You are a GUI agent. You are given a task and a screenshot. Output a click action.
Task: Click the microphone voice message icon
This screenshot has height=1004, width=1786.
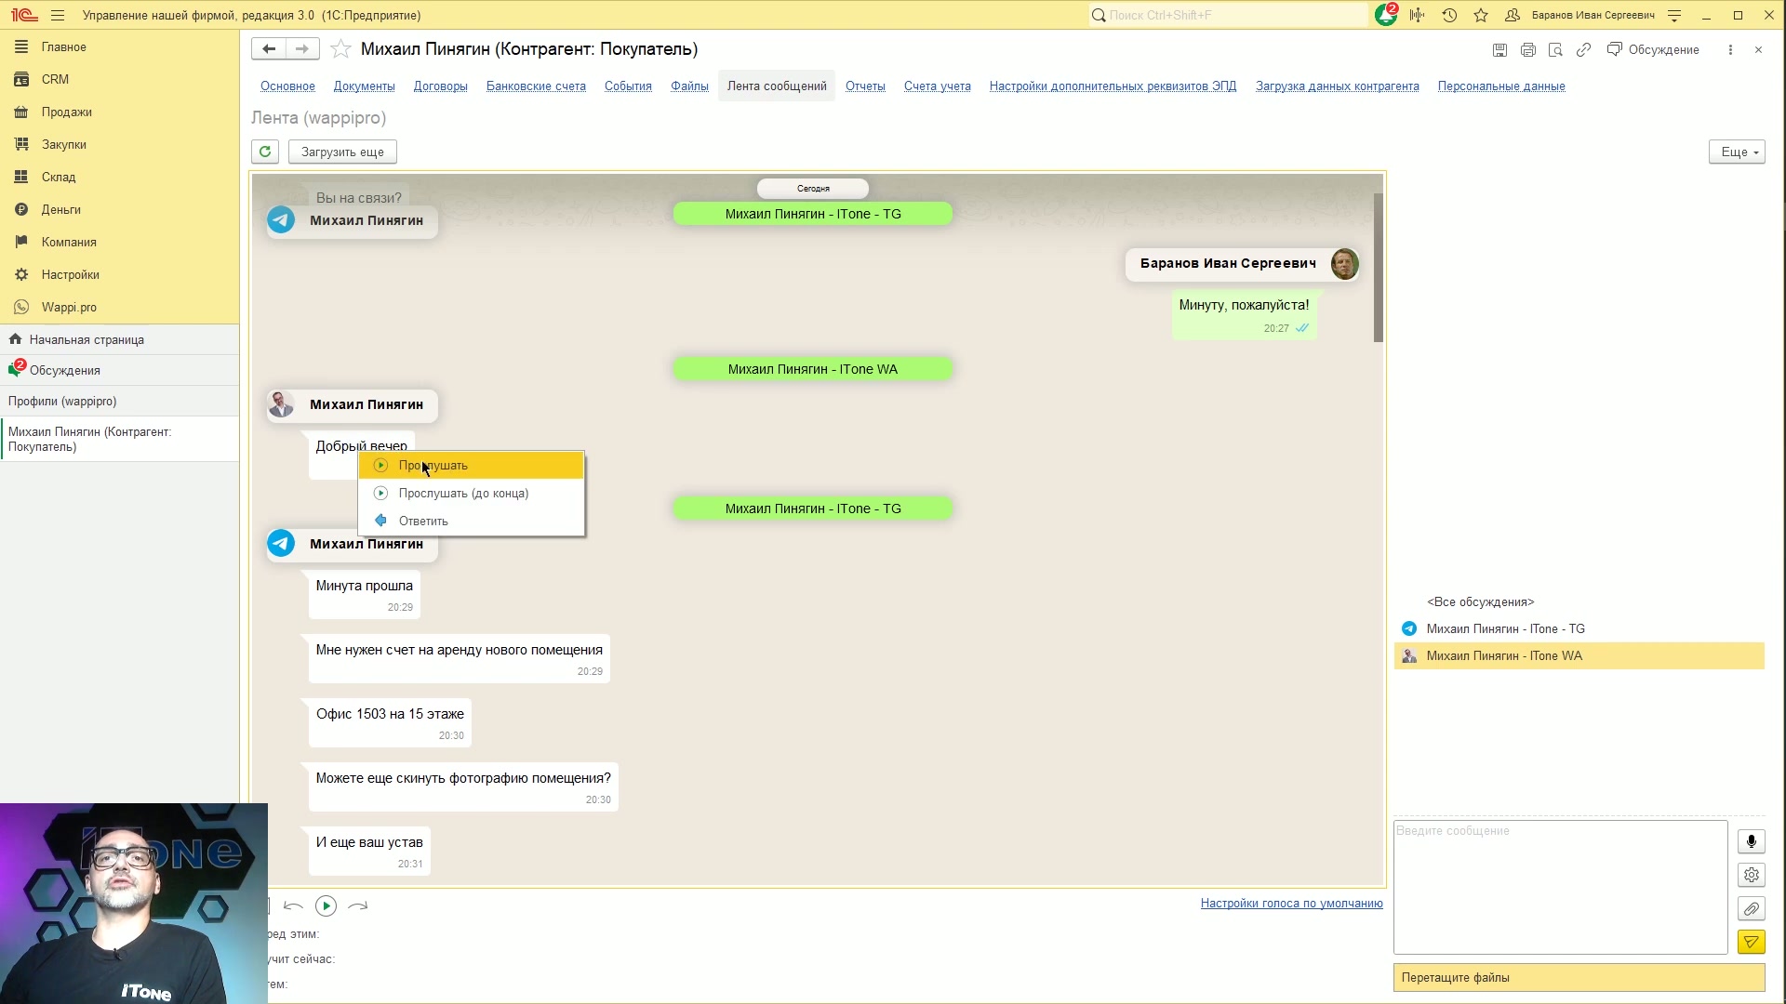click(1751, 842)
